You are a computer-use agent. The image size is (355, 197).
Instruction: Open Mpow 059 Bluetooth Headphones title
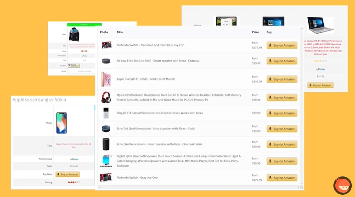179,97
